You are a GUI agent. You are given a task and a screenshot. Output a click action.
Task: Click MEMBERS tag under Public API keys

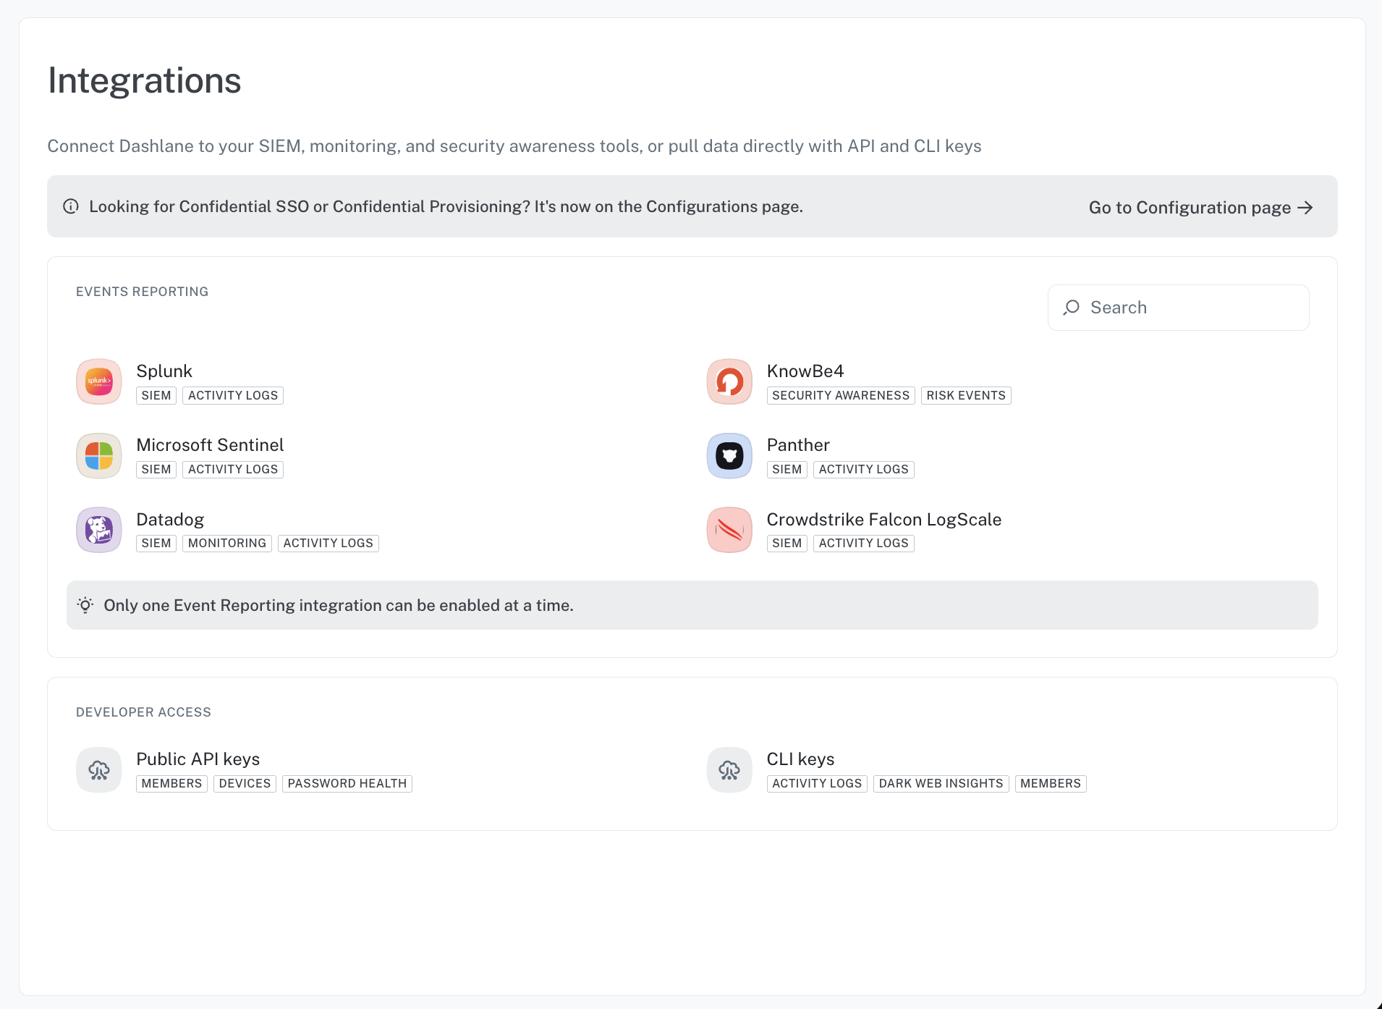172,784
